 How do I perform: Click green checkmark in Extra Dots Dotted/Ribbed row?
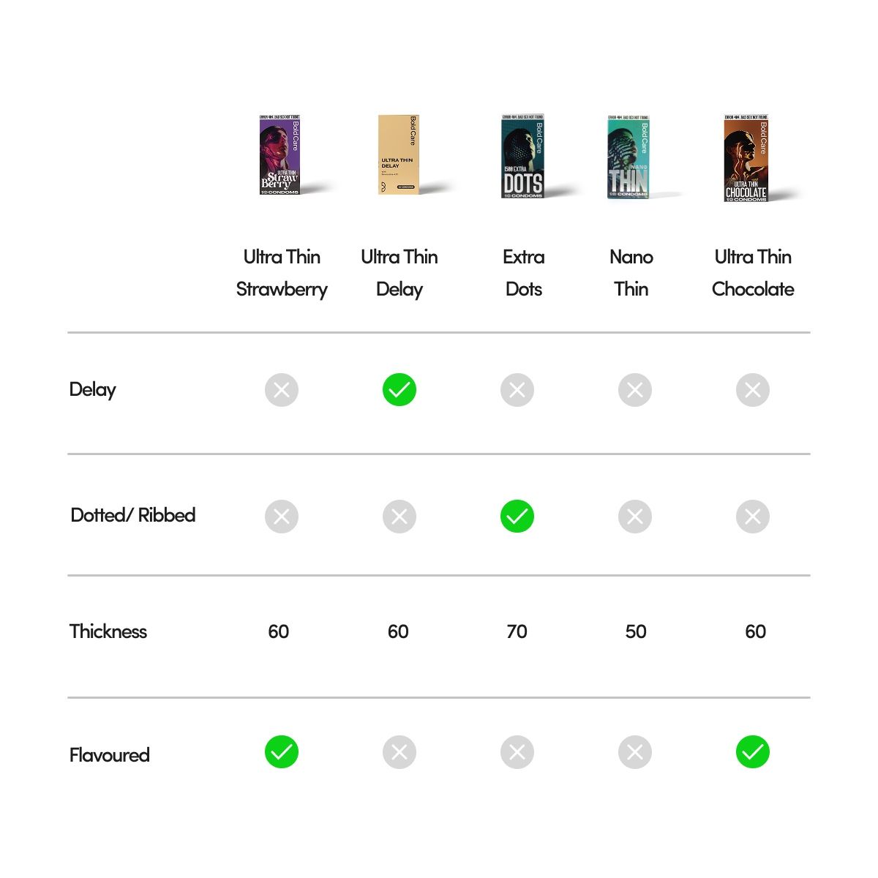517,517
